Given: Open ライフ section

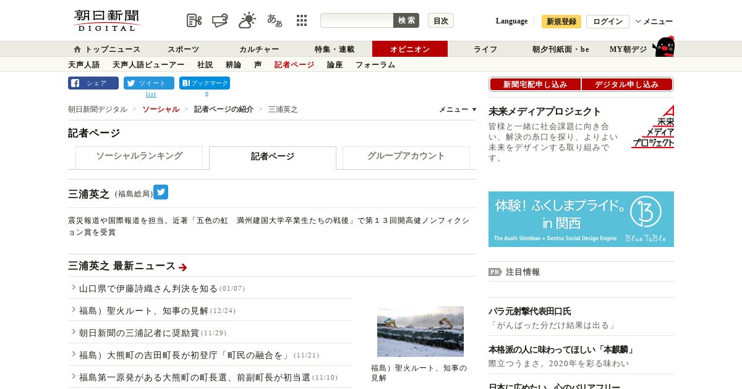Looking at the screenshot, I should (x=485, y=49).
